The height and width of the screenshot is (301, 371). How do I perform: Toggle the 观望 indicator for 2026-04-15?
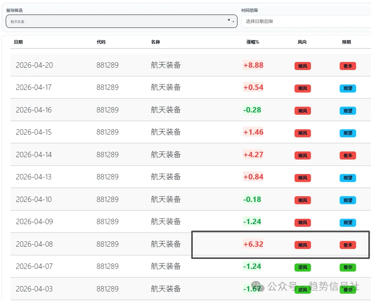click(347, 133)
